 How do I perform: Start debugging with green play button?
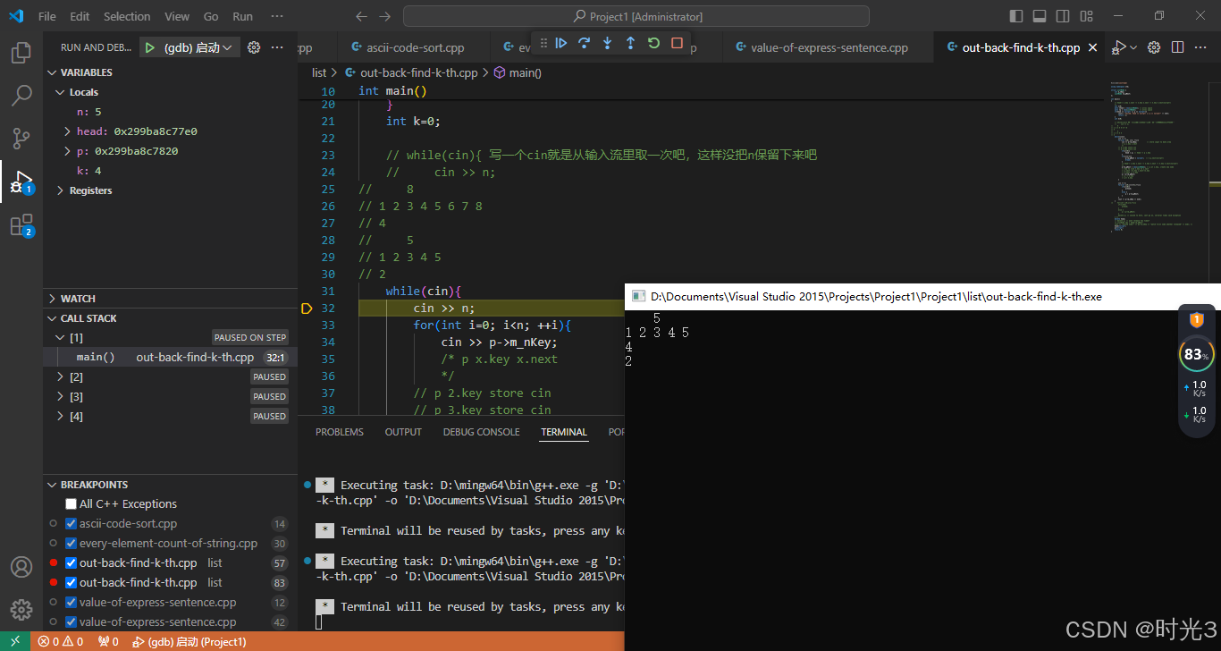click(x=150, y=47)
